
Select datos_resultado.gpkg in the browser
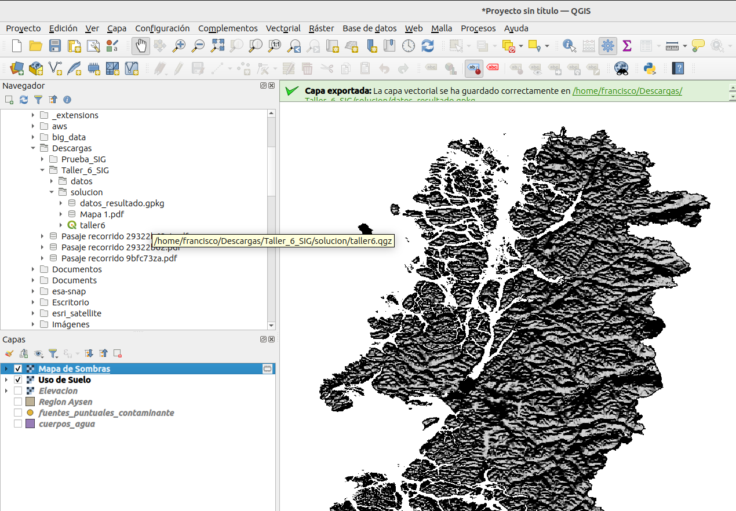pyautogui.click(x=122, y=203)
